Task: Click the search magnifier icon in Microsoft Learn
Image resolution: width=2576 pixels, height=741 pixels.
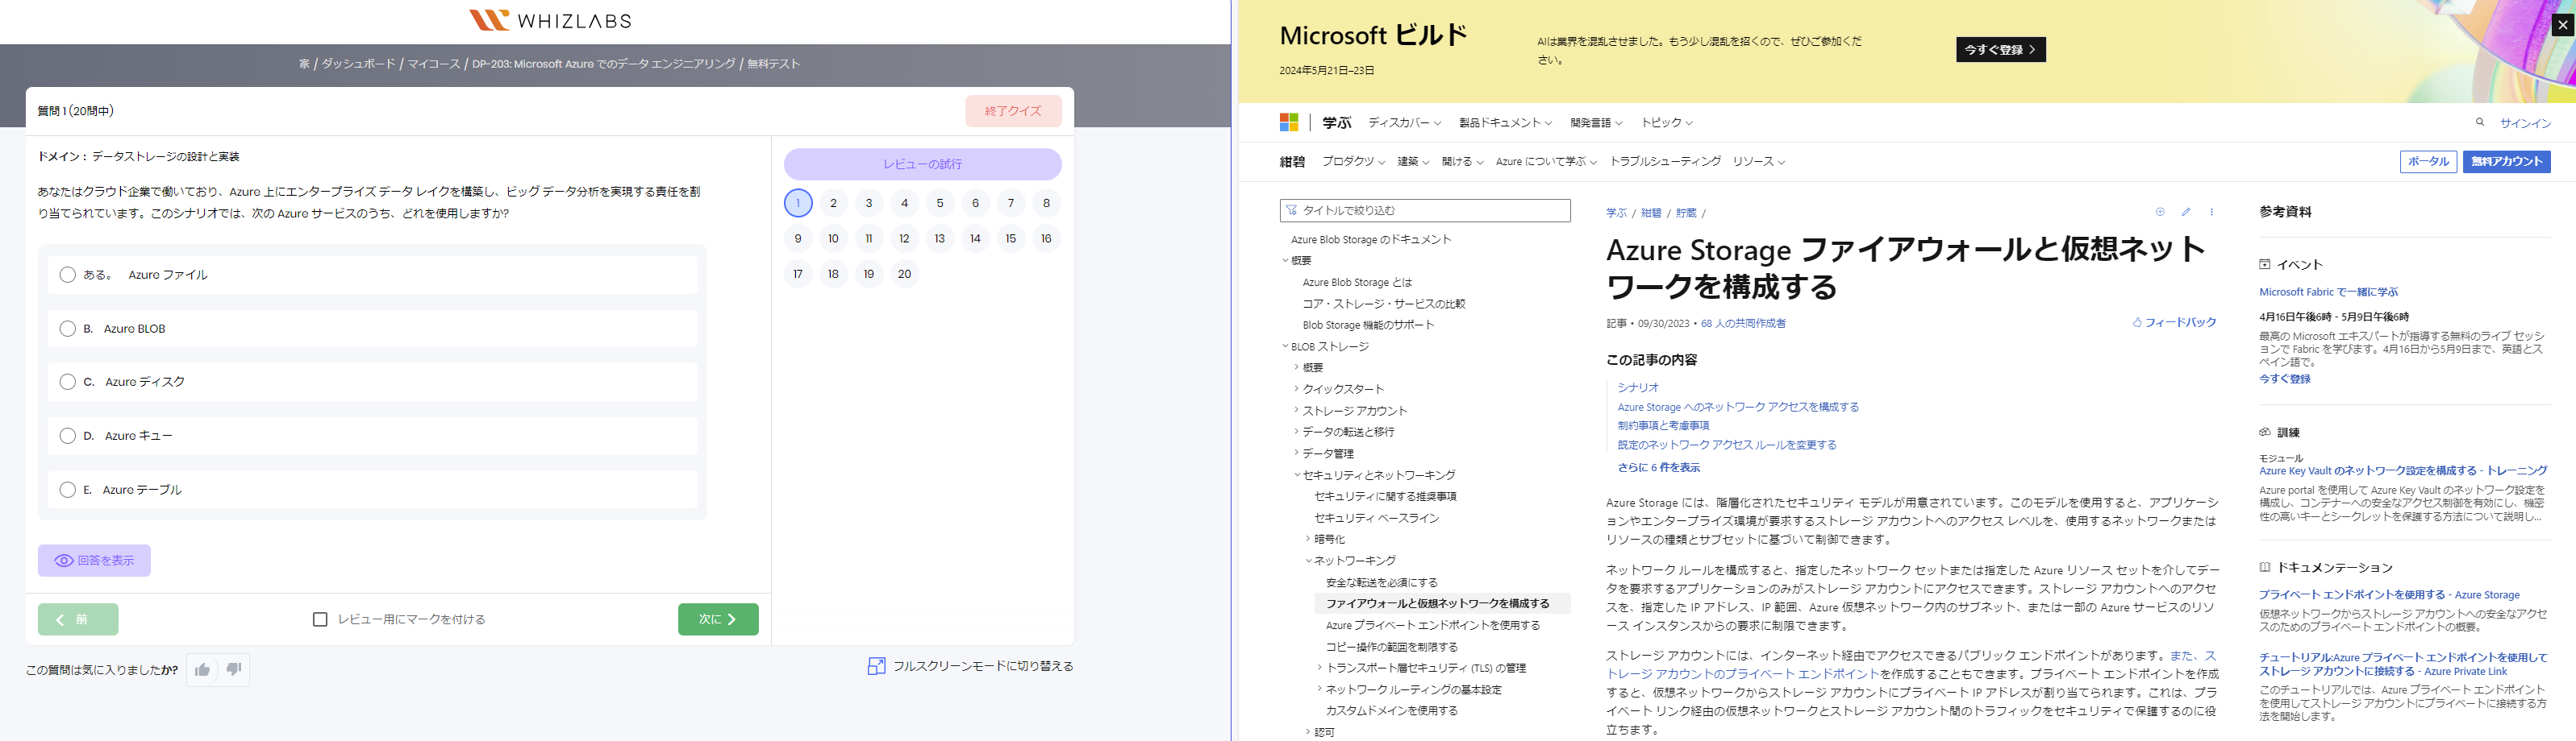Action: pyautogui.click(x=2480, y=123)
